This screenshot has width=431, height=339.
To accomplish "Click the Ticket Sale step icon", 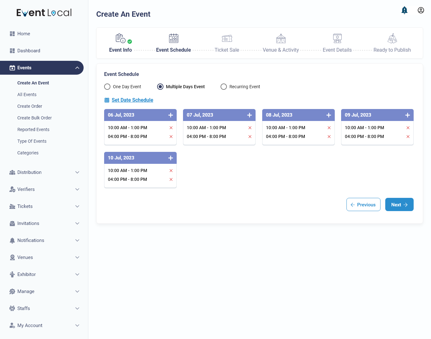I will [x=227, y=38].
